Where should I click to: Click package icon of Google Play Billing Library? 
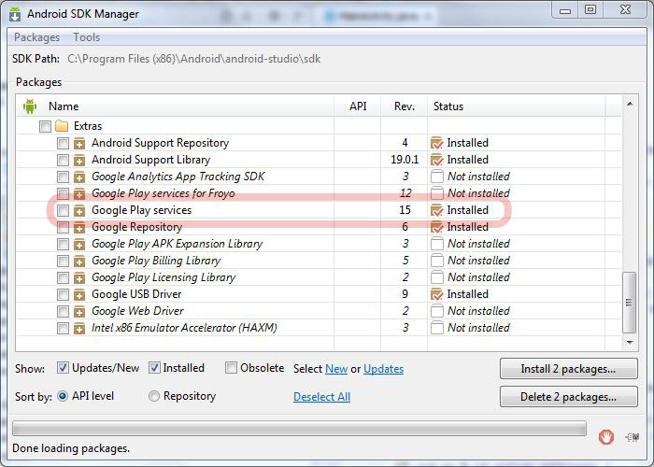79,261
